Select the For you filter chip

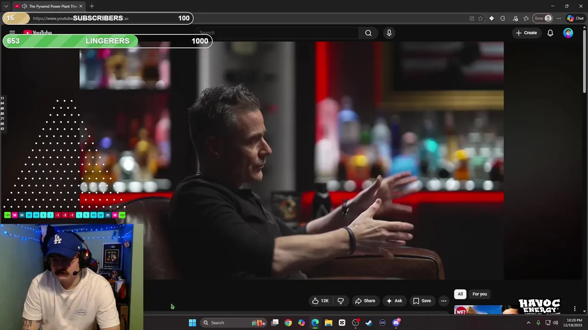[480, 294]
